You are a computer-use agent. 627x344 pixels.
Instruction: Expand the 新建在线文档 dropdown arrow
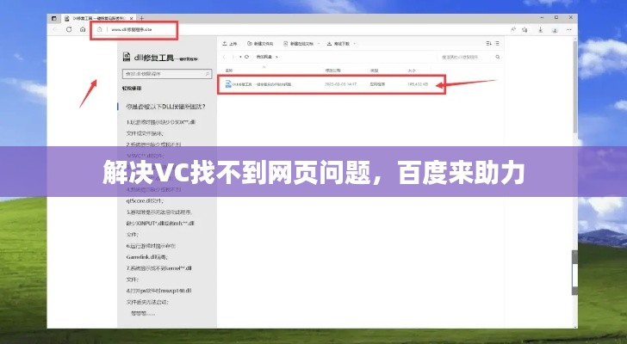(319, 44)
